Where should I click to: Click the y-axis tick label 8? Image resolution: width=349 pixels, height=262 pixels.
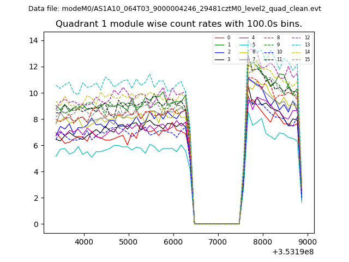coord(34,119)
